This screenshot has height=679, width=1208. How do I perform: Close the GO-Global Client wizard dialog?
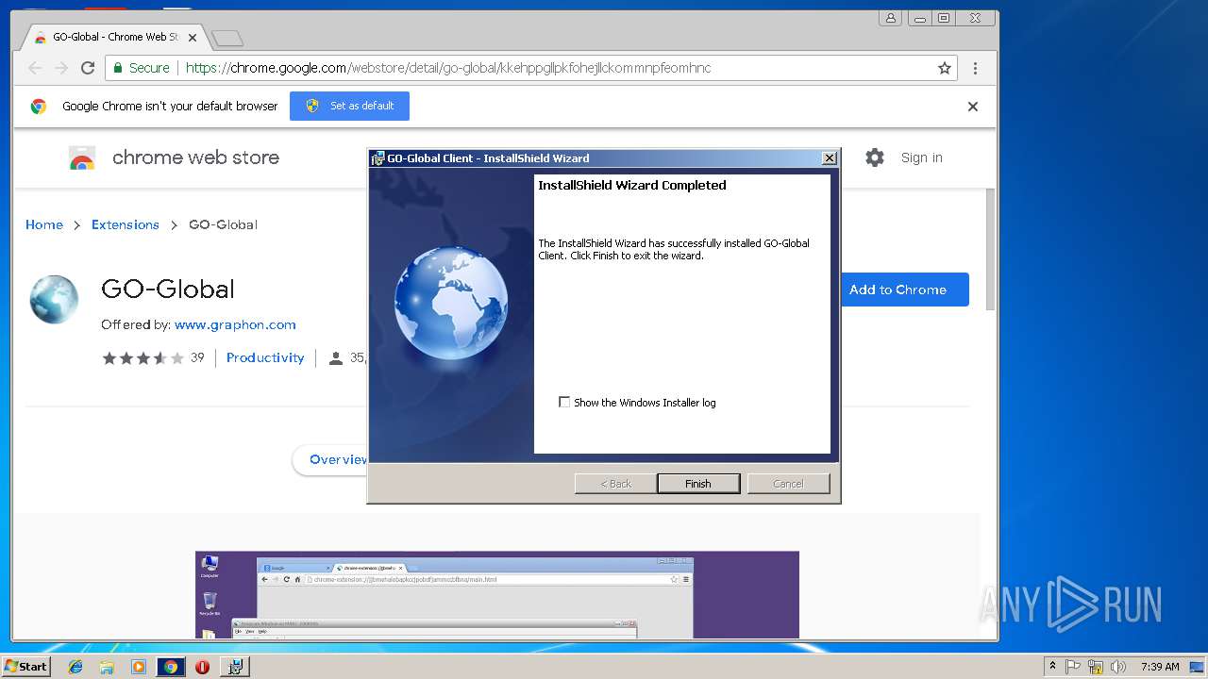point(829,158)
